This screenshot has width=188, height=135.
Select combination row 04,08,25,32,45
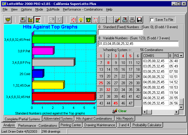pos(161,98)
